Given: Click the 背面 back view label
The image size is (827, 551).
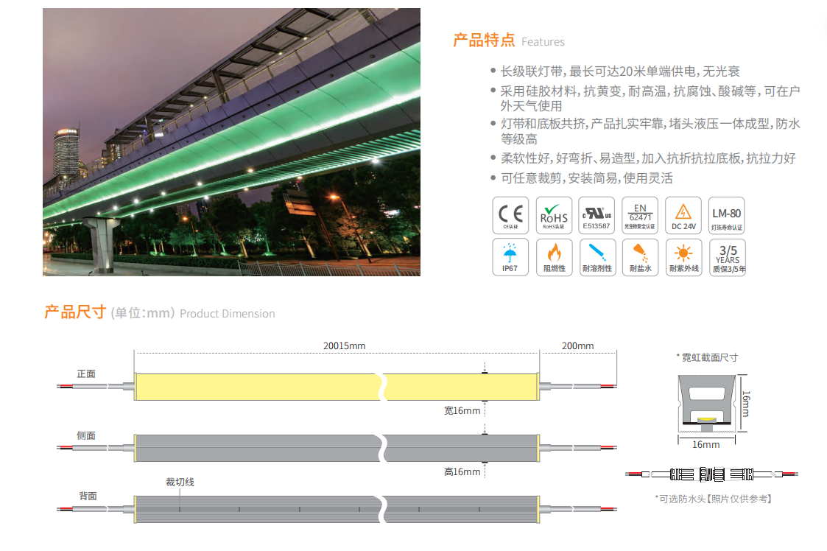Looking at the screenshot, I should coord(88,496).
